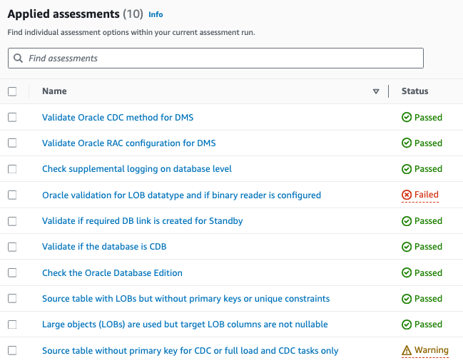Image resolution: width=463 pixels, height=363 pixels.
Task: Click the Warning triangle status icon
Action: click(x=407, y=350)
